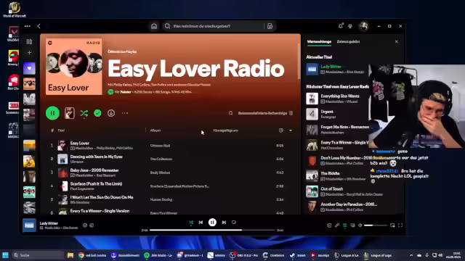Open the Windows Start button
This screenshot has height=261, width=465.
(x=5, y=255)
